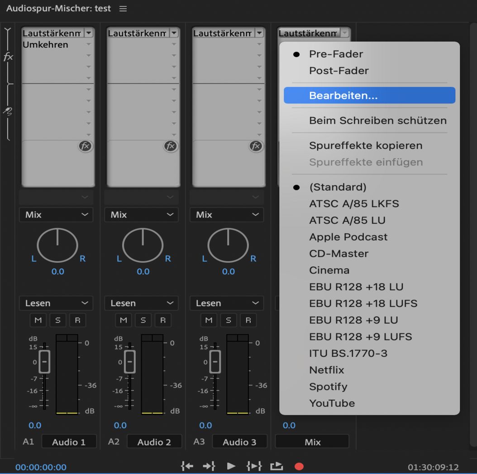This screenshot has height=474, width=477.
Task: Solo track Audio 2 with S button
Action: pyautogui.click(x=143, y=320)
